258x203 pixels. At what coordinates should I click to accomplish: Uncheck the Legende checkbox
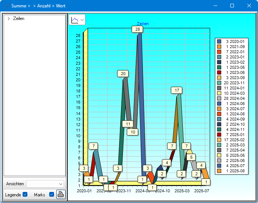[25, 194]
